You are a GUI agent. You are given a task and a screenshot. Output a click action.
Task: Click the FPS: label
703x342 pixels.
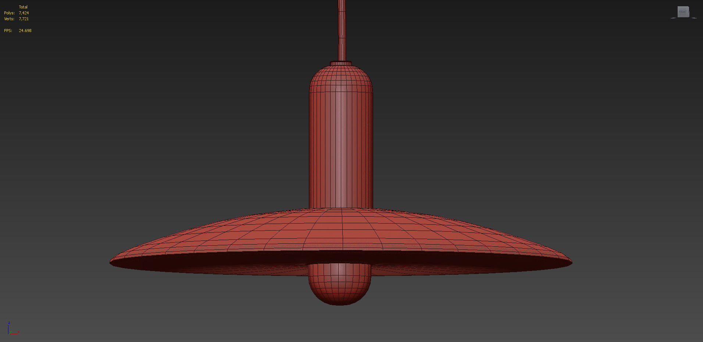8,31
